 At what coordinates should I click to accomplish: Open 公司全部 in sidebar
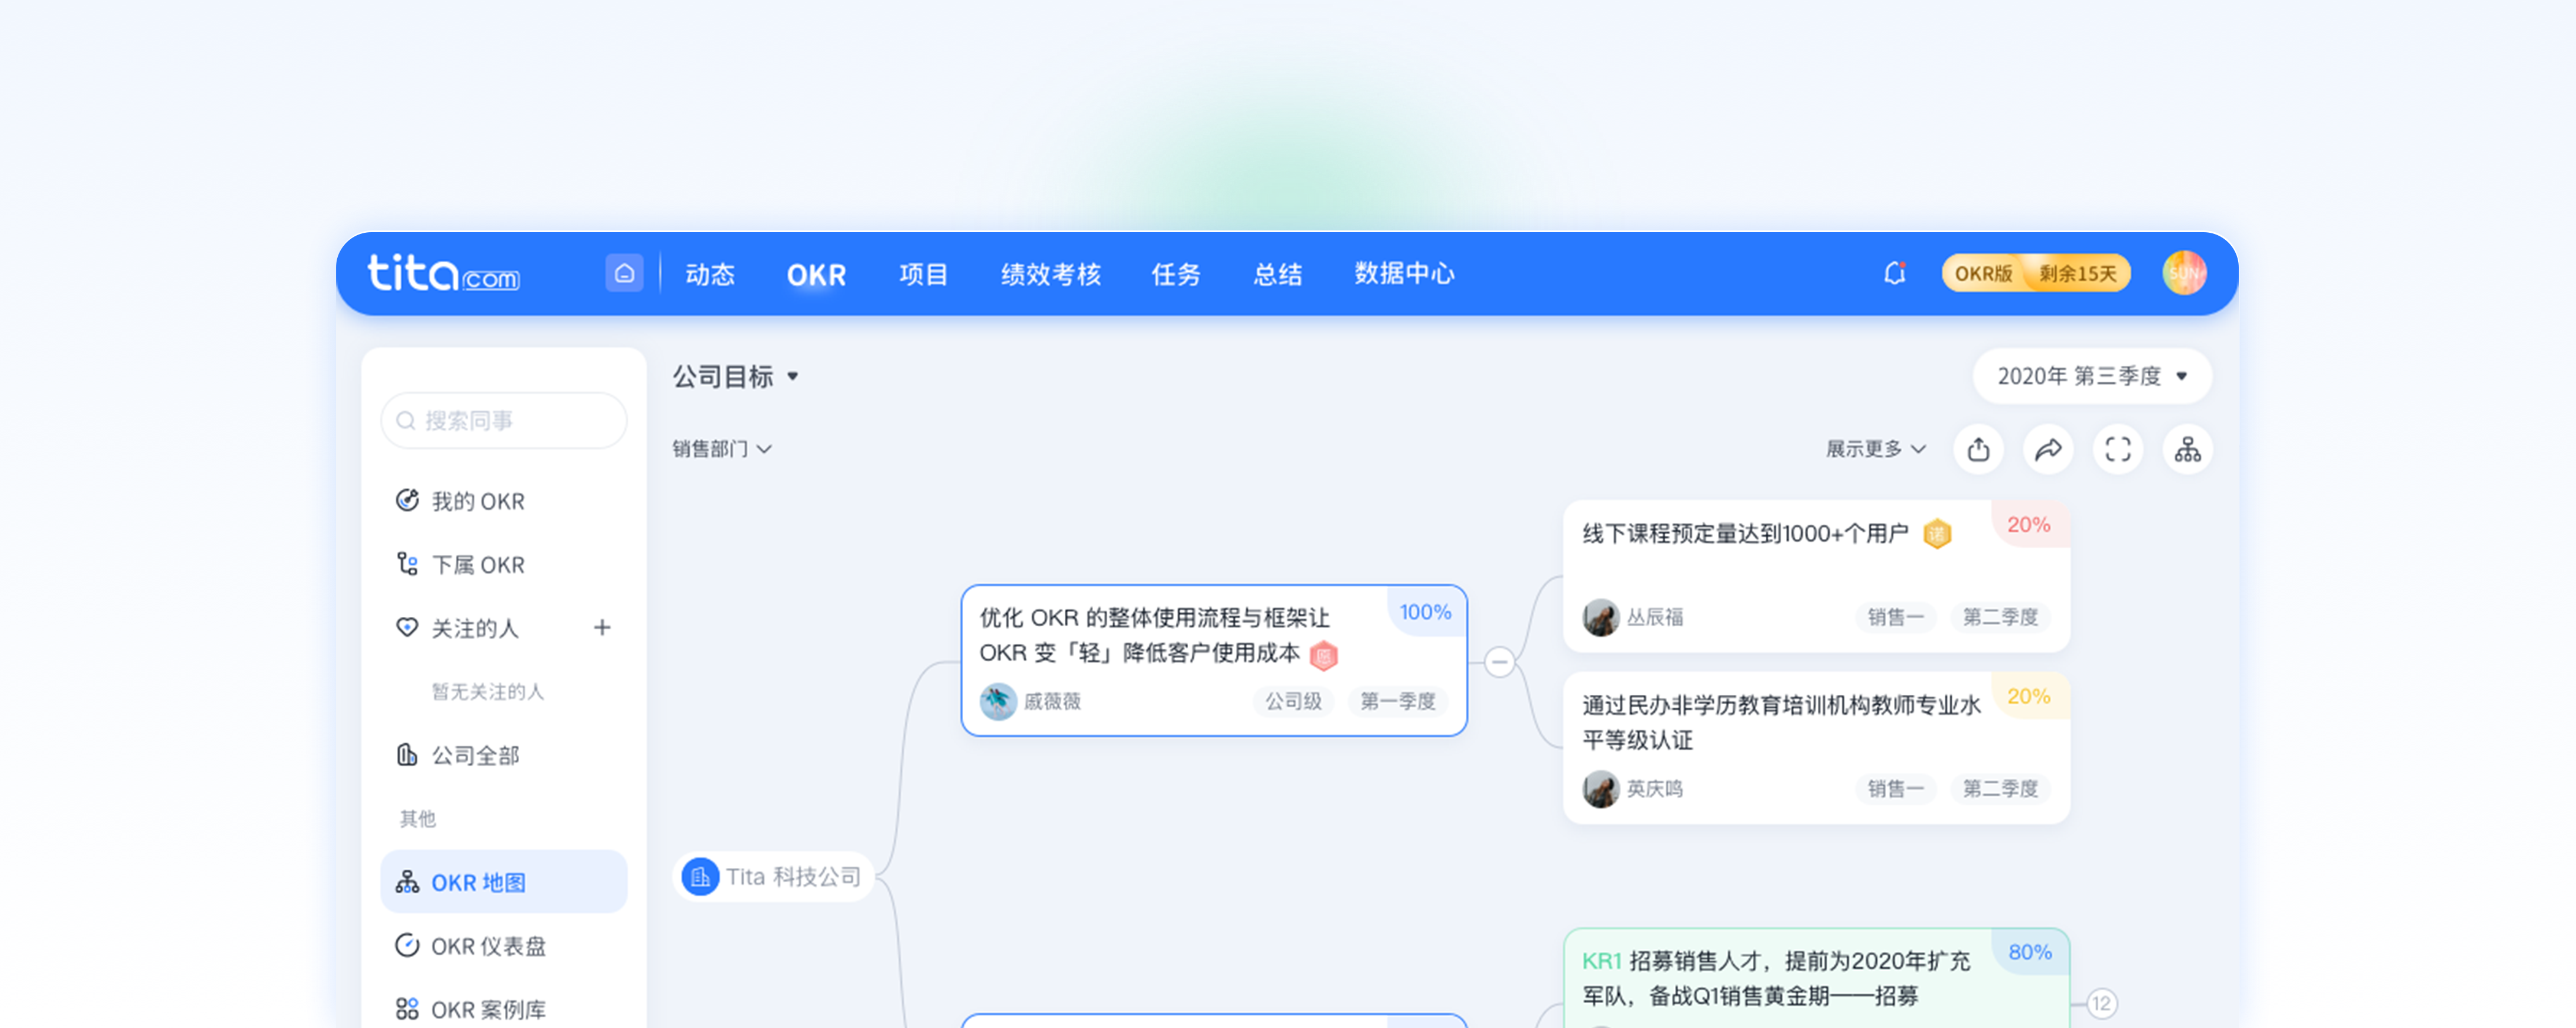[504, 755]
